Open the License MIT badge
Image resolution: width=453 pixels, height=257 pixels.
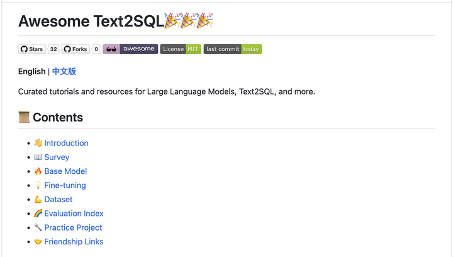click(181, 49)
